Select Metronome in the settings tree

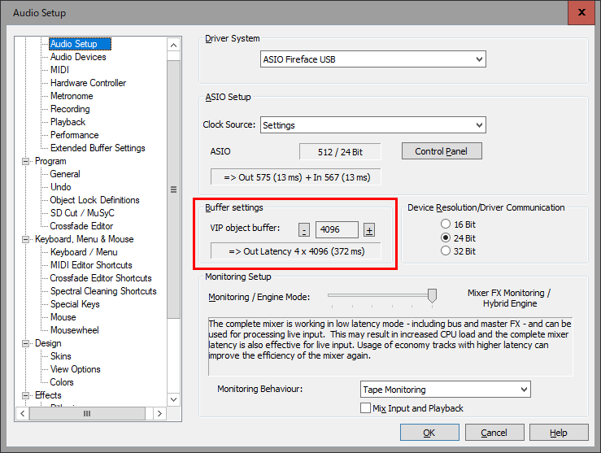pos(72,96)
